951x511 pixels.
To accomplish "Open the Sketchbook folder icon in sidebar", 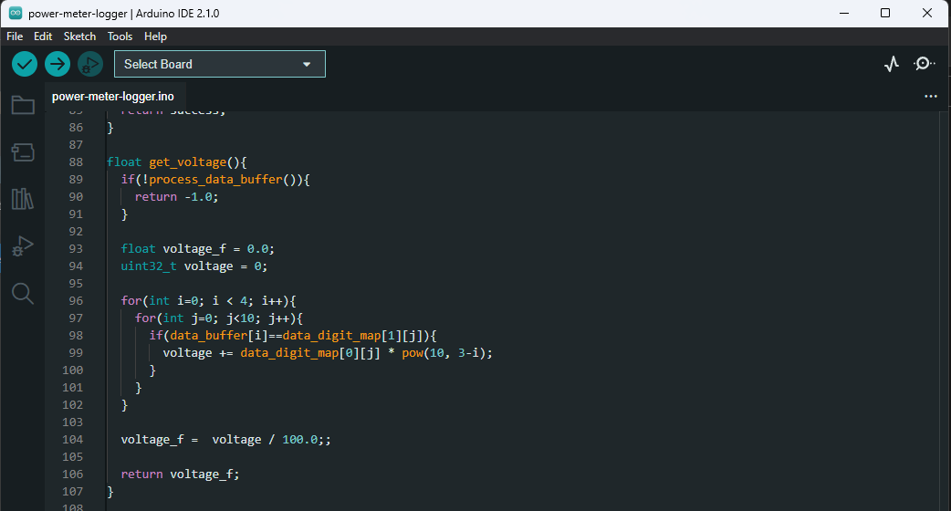I will click(23, 105).
